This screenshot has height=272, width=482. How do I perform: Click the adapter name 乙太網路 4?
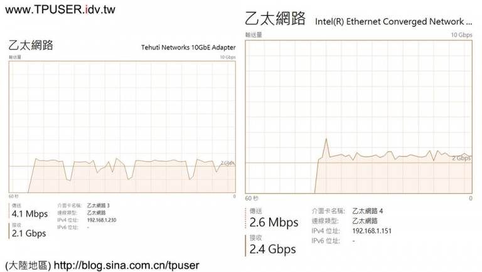(367, 211)
